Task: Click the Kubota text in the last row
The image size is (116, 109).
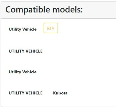Action: point(60,93)
